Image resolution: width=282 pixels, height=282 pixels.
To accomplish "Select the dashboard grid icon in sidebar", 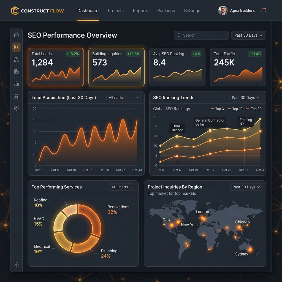I will pyautogui.click(x=16, y=47).
